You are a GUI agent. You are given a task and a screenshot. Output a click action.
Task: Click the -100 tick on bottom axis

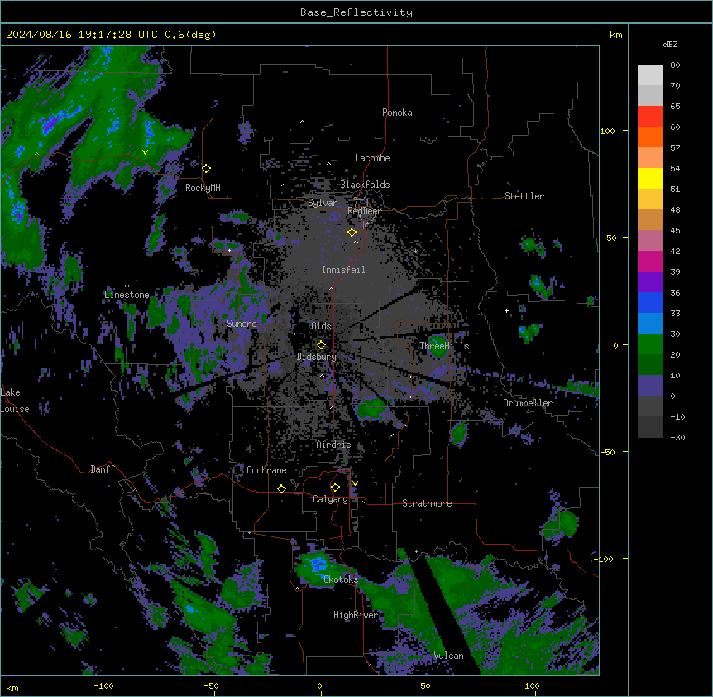(x=103, y=685)
